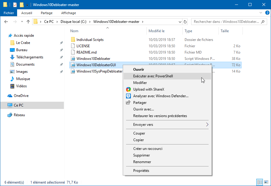
Task: Switch to details view icon in status bar
Action: (260, 182)
